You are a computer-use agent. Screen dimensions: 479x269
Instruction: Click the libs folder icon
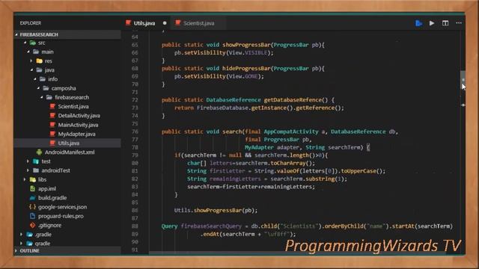33,179
